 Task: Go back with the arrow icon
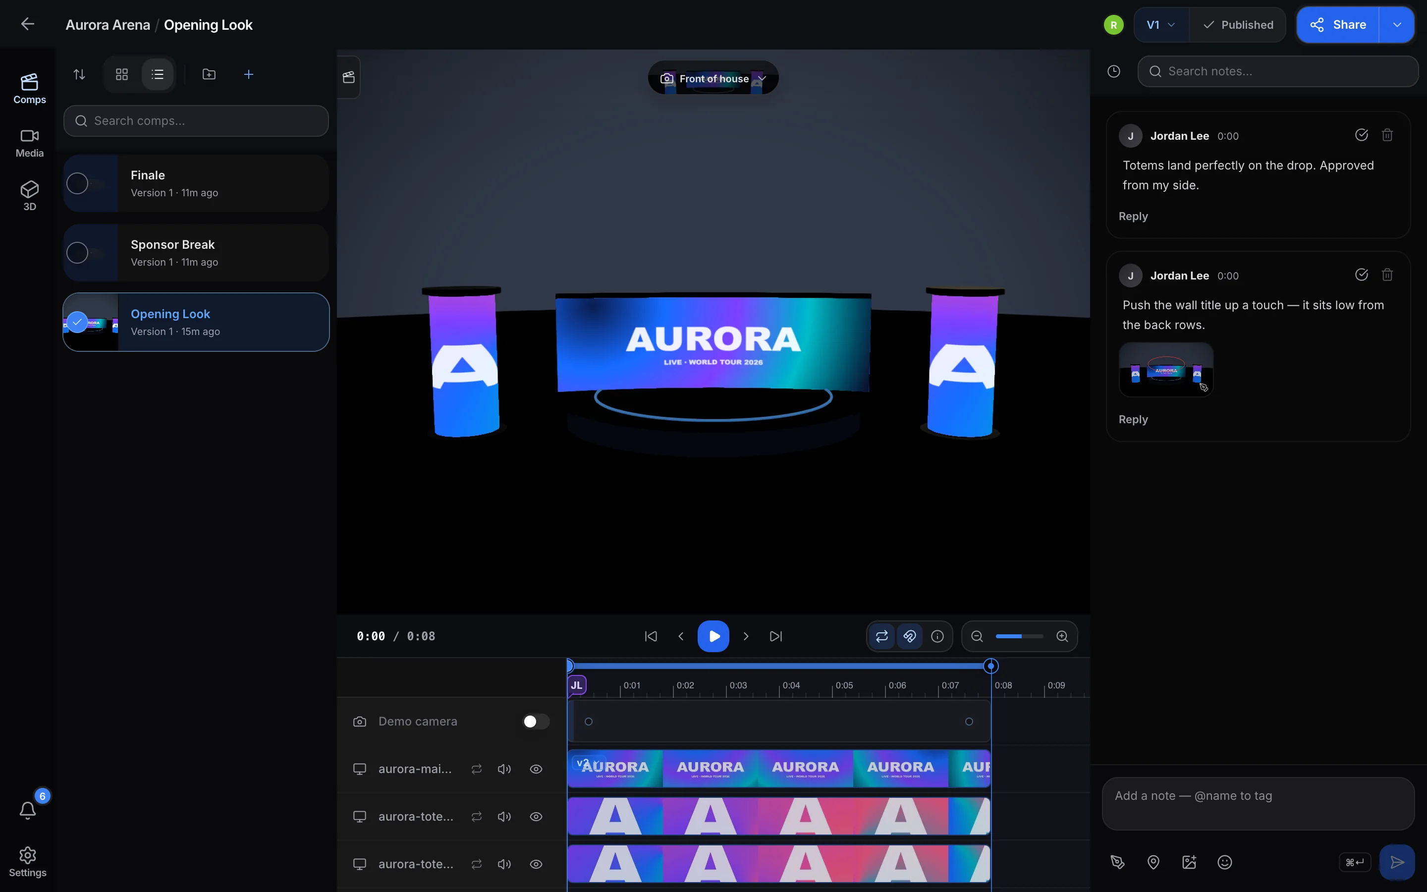point(27,24)
